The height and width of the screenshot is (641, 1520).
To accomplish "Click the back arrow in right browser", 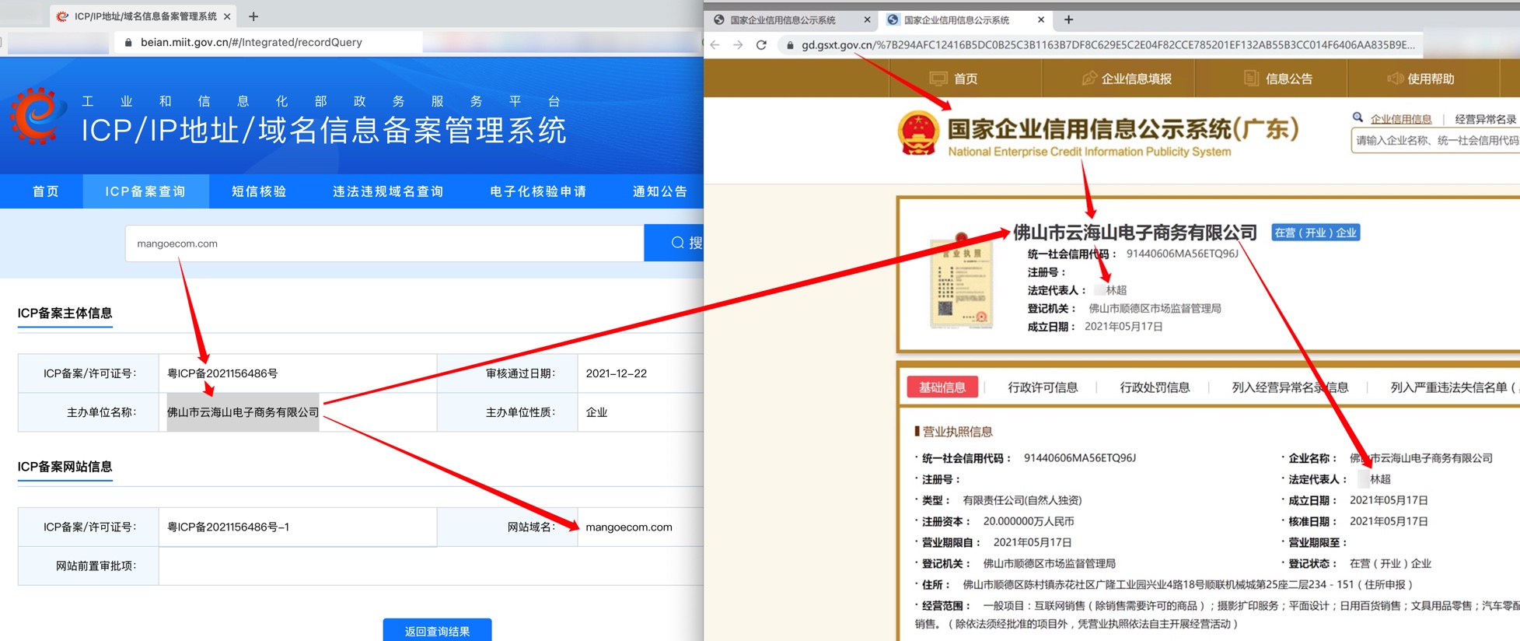I will (715, 45).
